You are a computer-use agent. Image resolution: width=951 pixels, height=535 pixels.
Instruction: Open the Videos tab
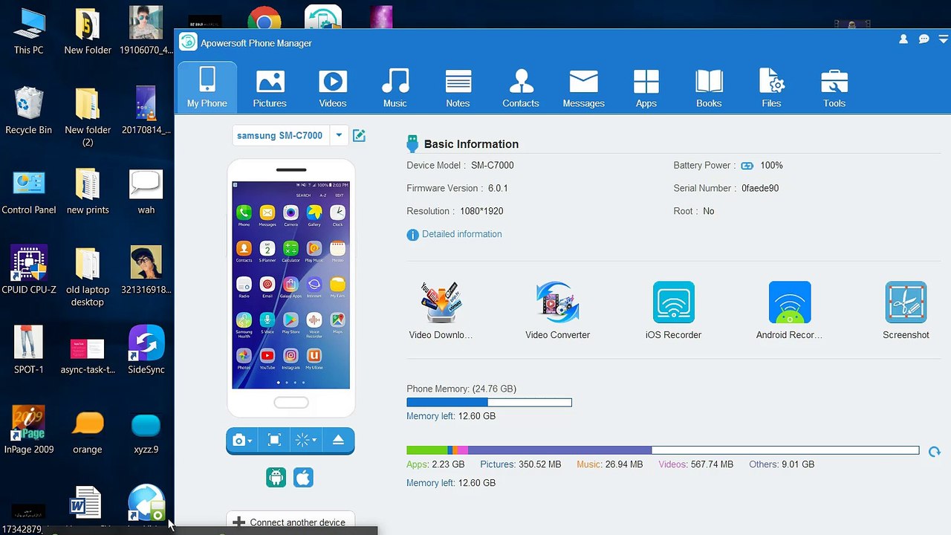point(333,88)
